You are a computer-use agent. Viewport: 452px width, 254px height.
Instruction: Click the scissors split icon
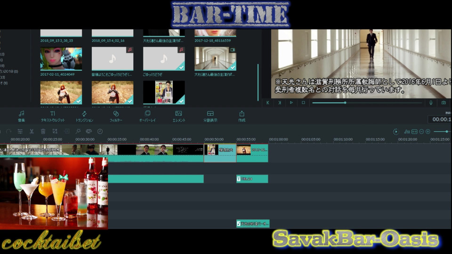point(32,131)
